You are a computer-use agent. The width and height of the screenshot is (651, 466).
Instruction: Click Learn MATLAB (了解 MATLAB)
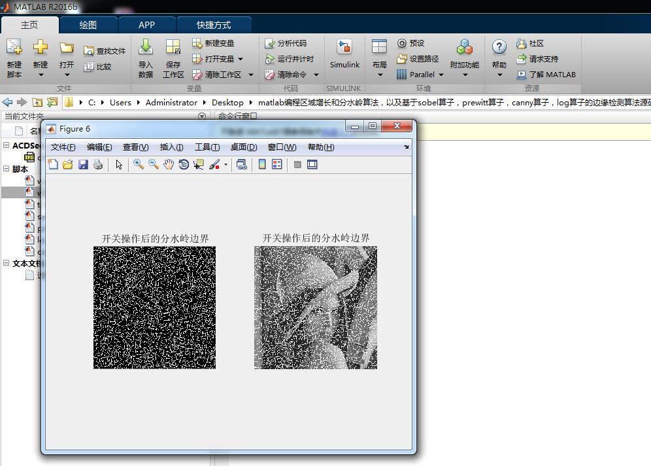[x=546, y=75]
